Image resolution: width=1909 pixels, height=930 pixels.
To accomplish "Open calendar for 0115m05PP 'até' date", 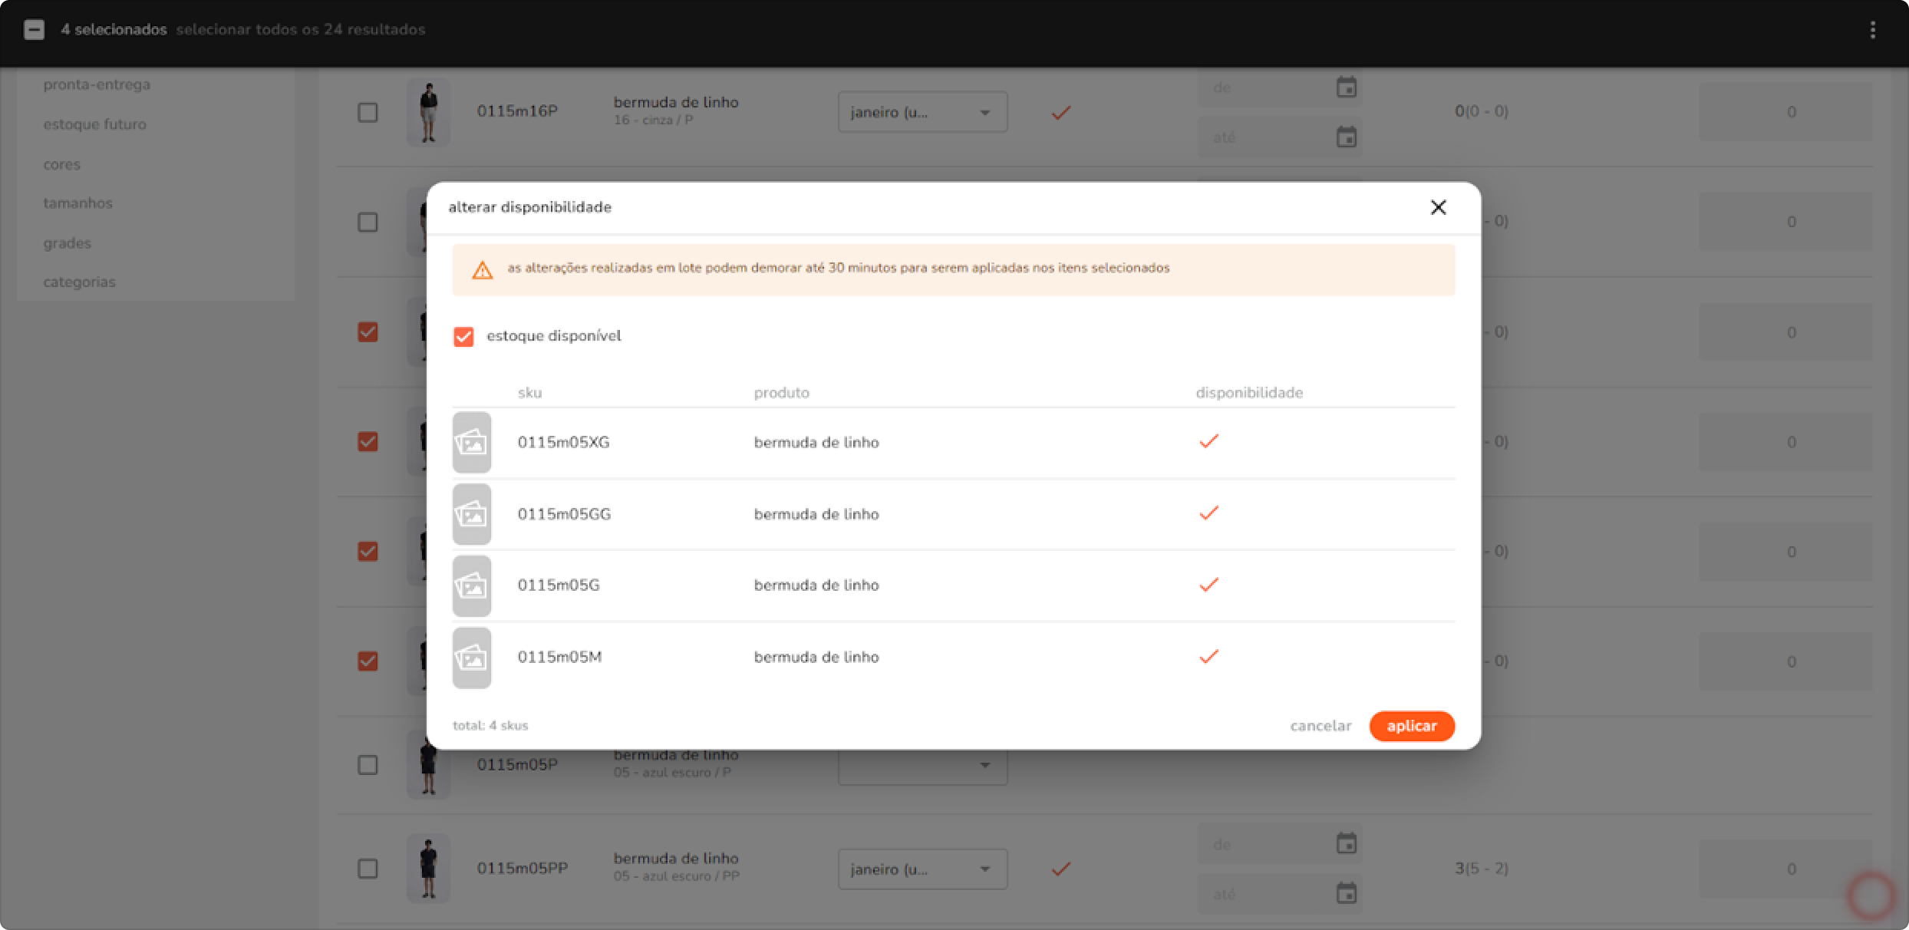I will tap(1346, 893).
